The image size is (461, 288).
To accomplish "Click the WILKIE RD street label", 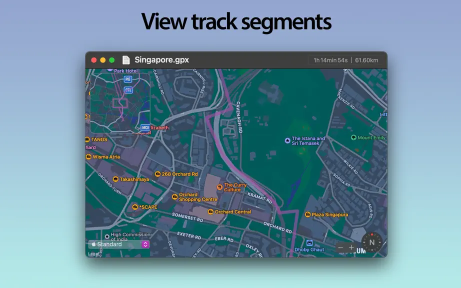I will coord(350,166).
